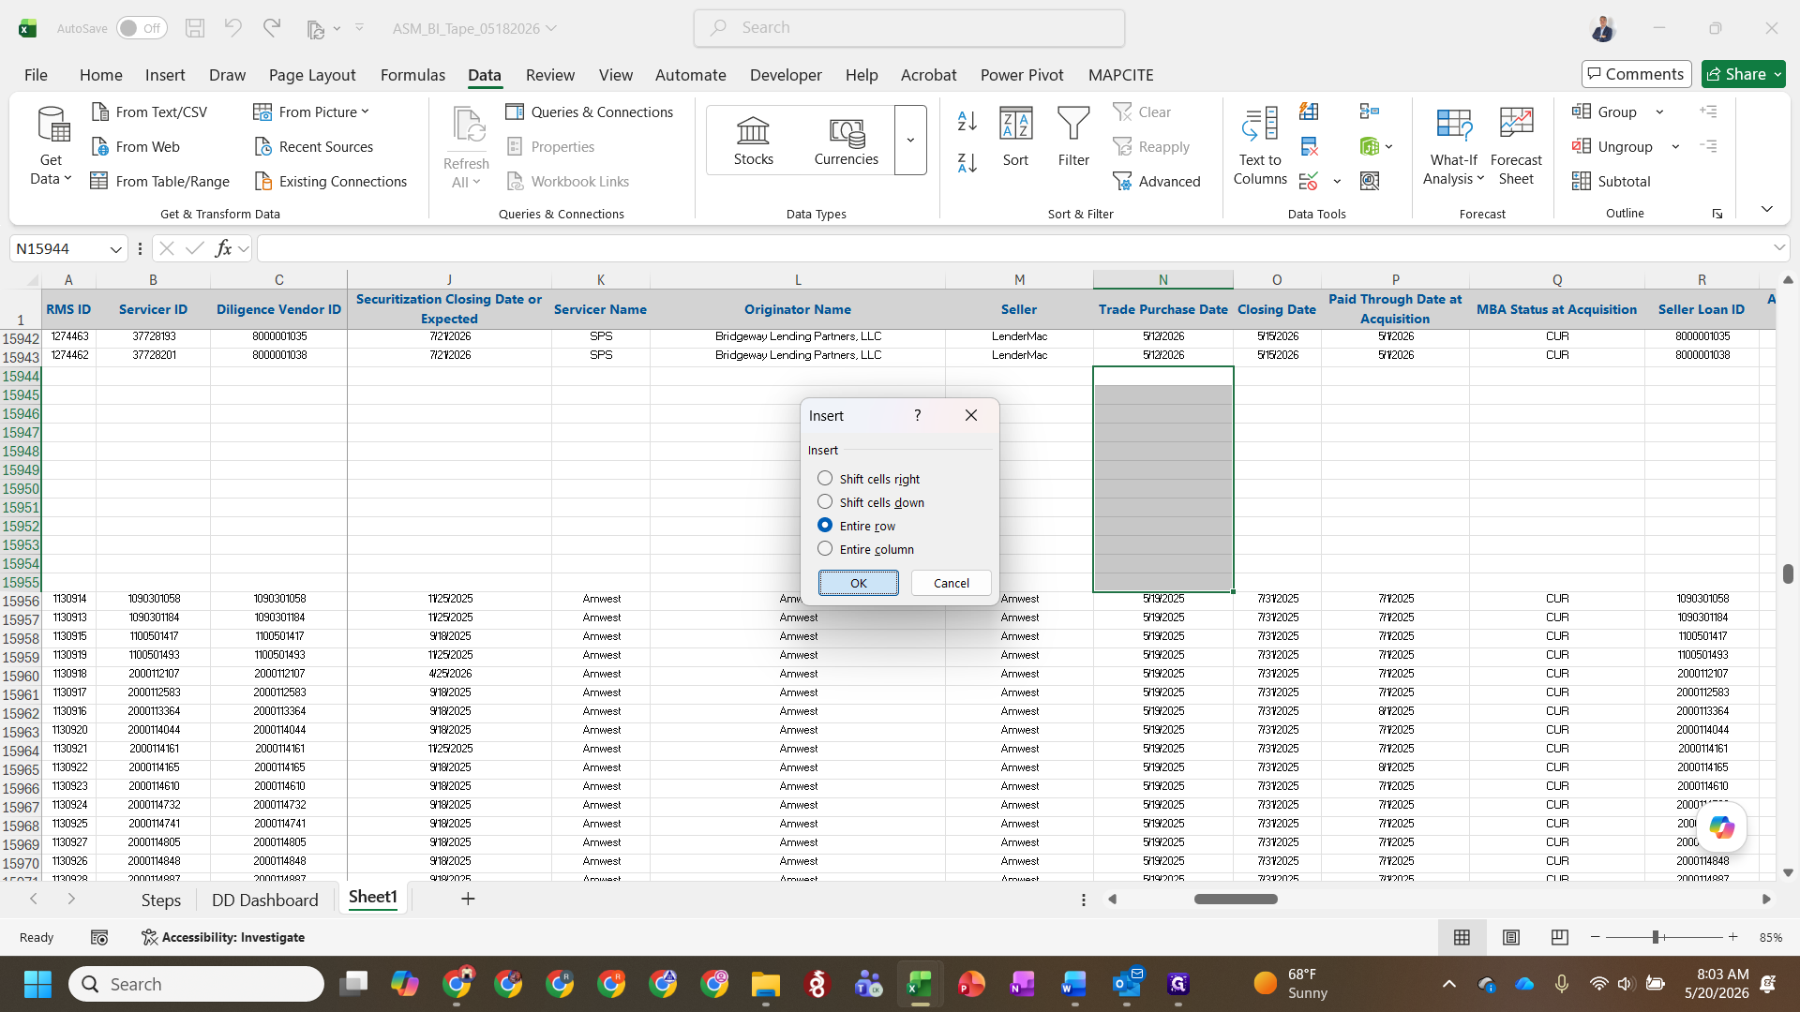Select Shift cells right option
The width and height of the screenshot is (1800, 1012).
868,479
